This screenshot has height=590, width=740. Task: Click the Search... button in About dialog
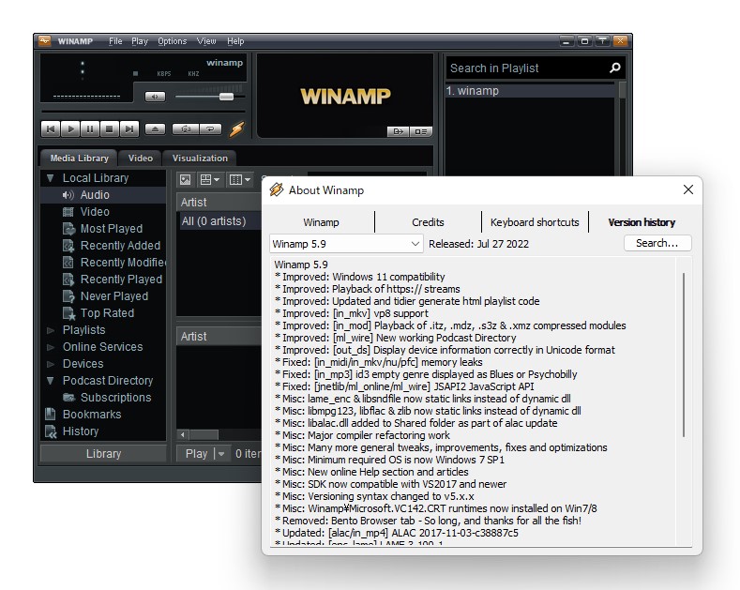657,243
